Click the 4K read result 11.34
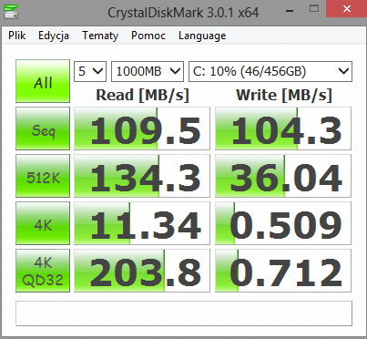This screenshot has height=339, width=367. pos(142,223)
